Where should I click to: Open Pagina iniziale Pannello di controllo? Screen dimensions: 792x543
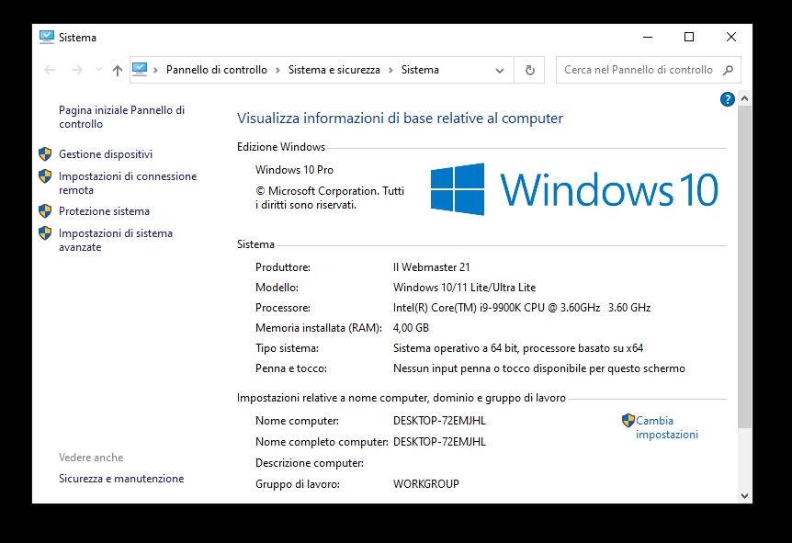pos(121,117)
